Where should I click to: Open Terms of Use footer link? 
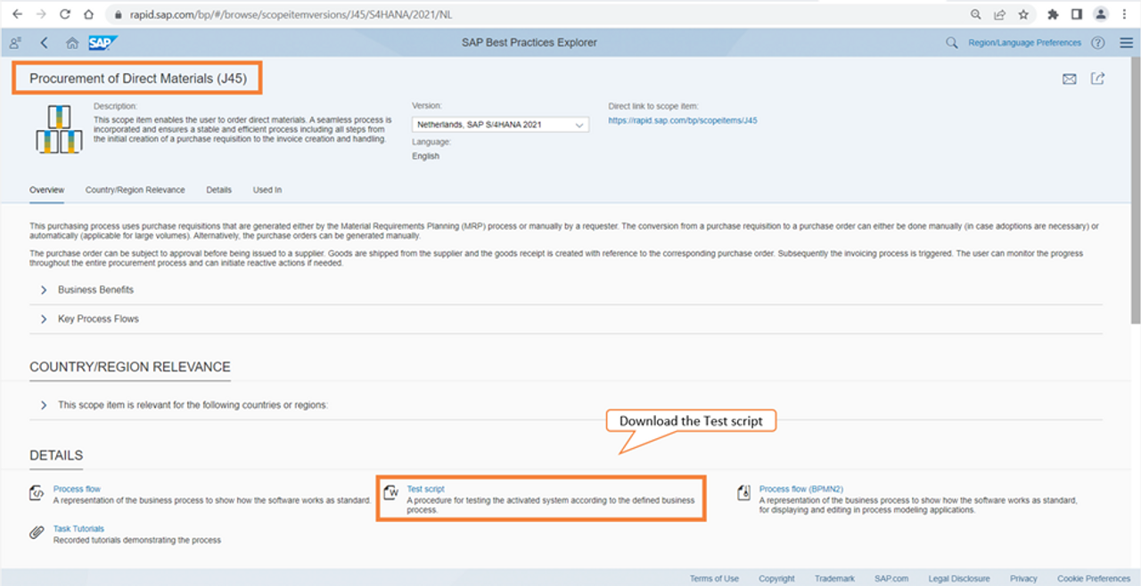click(x=714, y=578)
